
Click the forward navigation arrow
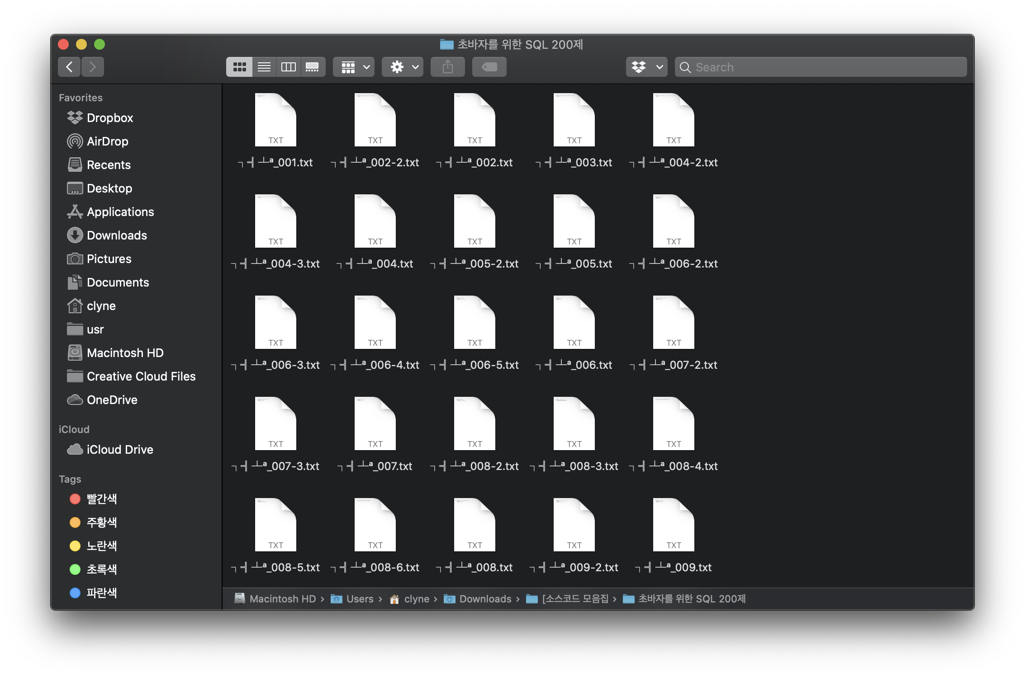(x=93, y=67)
